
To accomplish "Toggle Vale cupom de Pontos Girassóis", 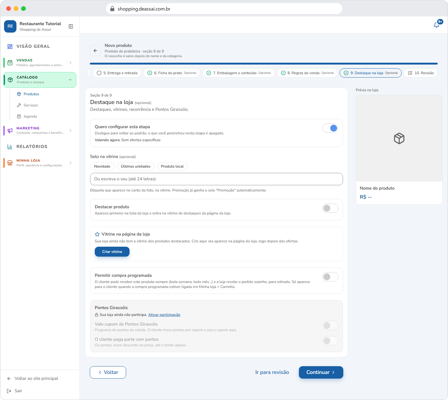I will pos(330,326).
